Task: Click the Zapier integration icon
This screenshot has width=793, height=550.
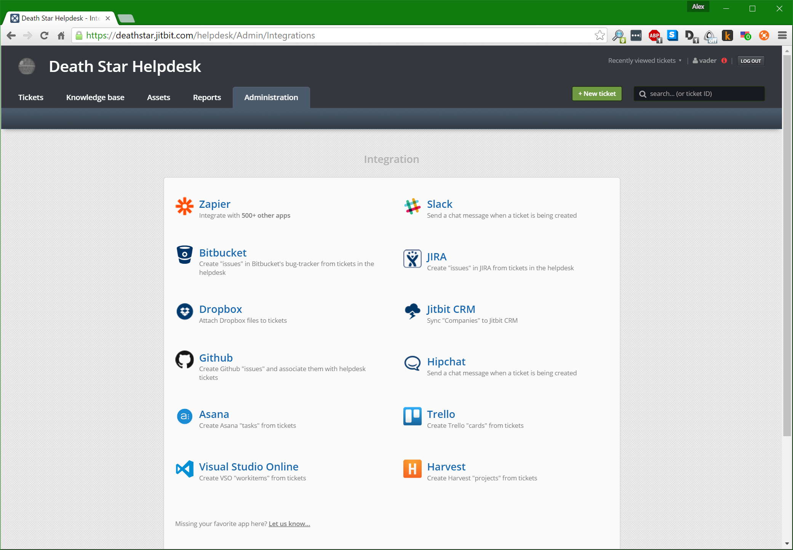Action: coord(184,208)
